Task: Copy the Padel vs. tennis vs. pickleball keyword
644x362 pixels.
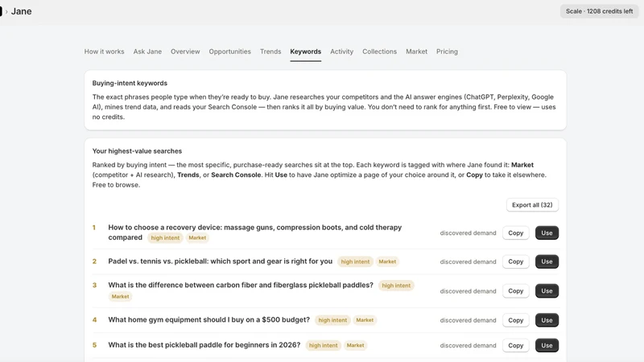Action: (515, 261)
